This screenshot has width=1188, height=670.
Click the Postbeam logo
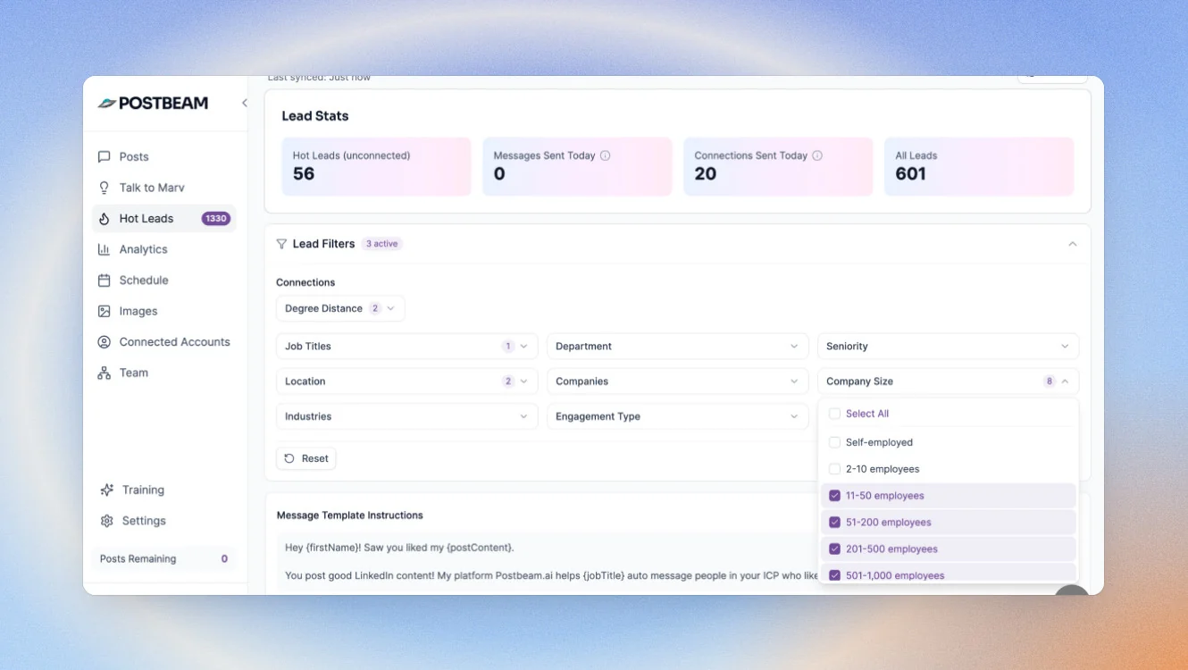pyautogui.click(x=153, y=103)
